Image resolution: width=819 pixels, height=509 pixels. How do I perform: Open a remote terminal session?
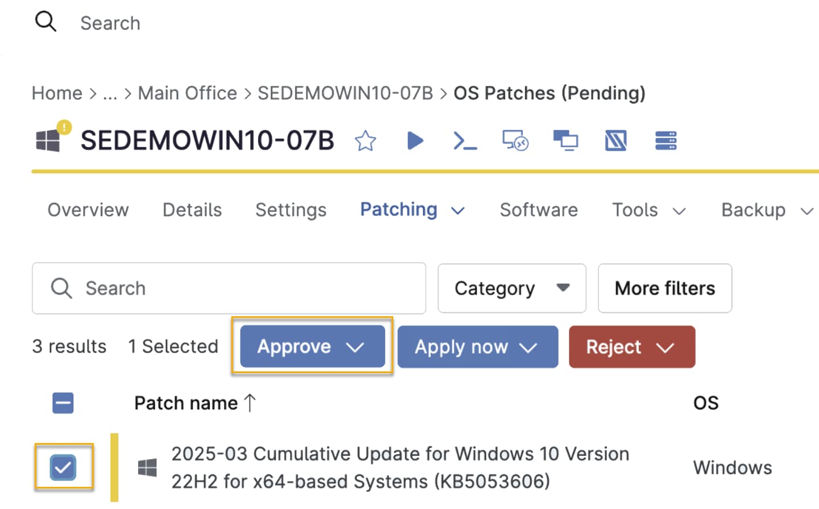point(465,140)
